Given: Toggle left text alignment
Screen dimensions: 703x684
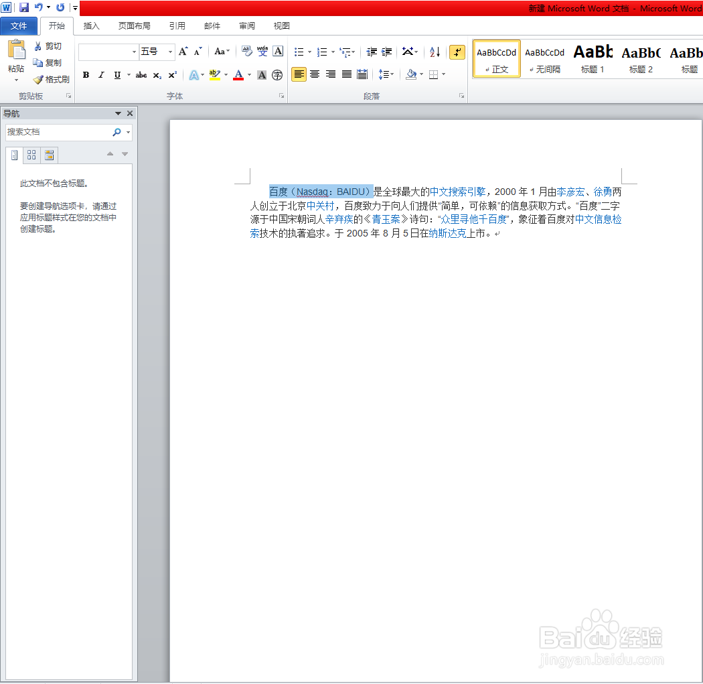Looking at the screenshot, I should [x=299, y=74].
